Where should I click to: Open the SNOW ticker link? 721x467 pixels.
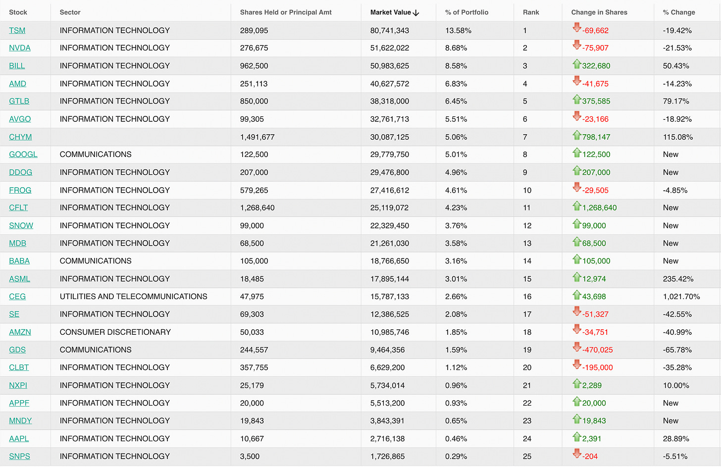tap(21, 226)
